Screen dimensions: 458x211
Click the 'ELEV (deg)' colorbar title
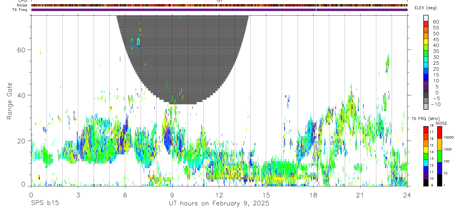click(426, 8)
